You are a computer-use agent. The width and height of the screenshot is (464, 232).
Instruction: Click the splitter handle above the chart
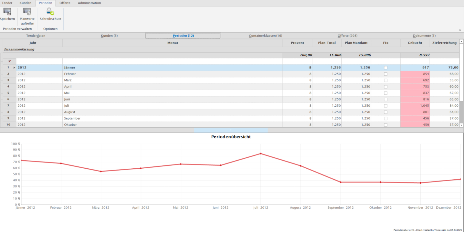(x=231, y=130)
